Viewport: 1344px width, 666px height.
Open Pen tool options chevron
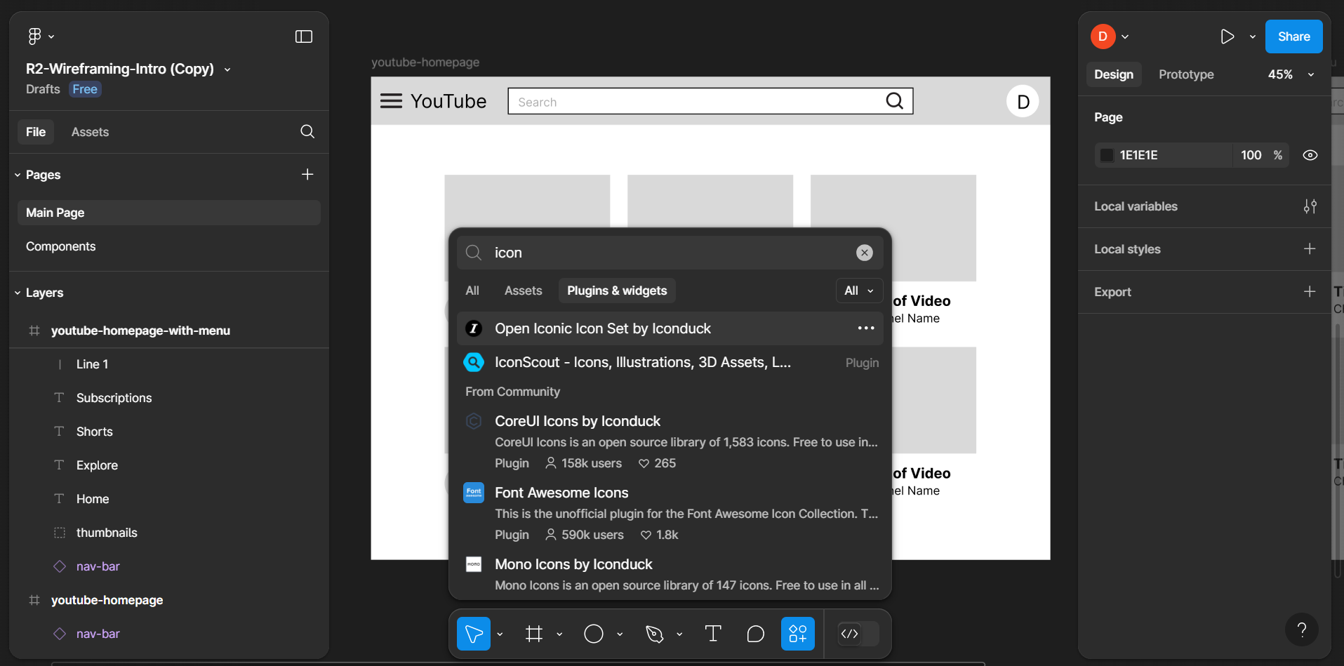(679, 634)
